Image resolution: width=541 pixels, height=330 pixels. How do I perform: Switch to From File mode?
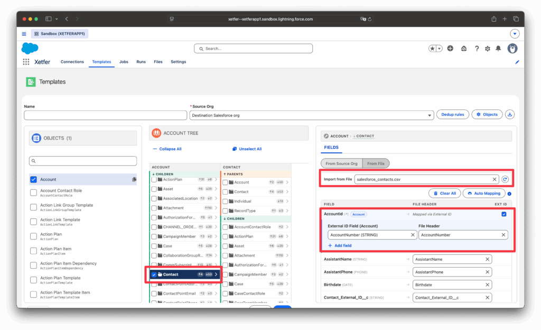(x=376, y=163)
